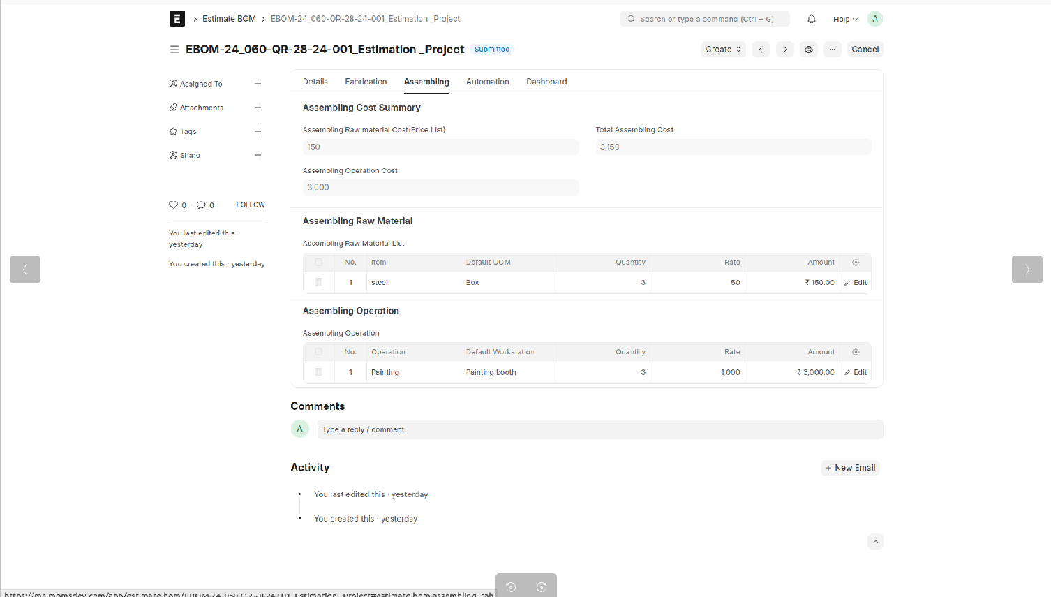Image resolution: width=1051 pixels, height=597 pixels.
Task: Open the Dashboard tab
Action: click(x=546, y=82)
